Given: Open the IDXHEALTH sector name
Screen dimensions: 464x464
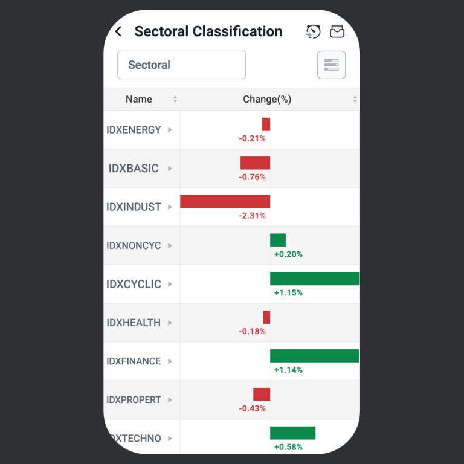Looking at the screenshot, I should tap(134, 323).
